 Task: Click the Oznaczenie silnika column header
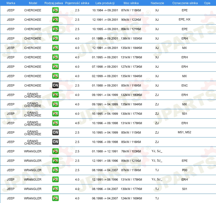185,3
